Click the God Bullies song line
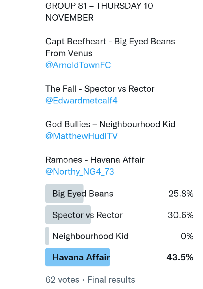The image size is (203, 289). click(x=110, y=124)
